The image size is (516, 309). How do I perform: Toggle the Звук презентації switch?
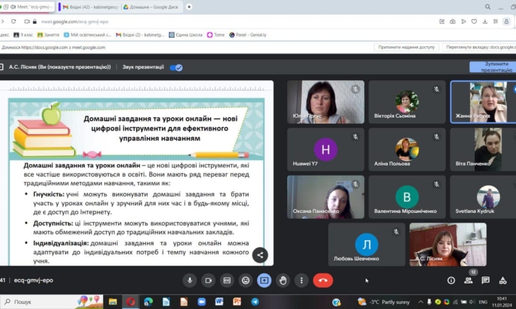pyautogui.click(x=176, y=68)
